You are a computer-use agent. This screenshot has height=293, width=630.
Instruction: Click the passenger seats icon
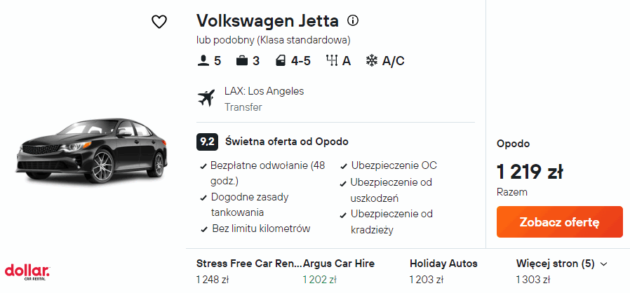(x=203, y=61)
